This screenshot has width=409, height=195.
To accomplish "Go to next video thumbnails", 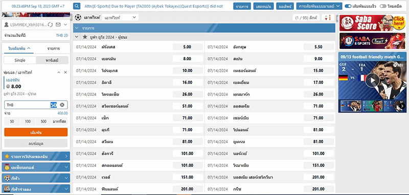I will pos(402,106).
